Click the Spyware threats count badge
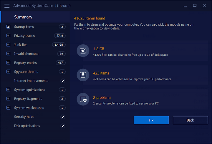This screenshot has width=212, height=144. (62, 72)
